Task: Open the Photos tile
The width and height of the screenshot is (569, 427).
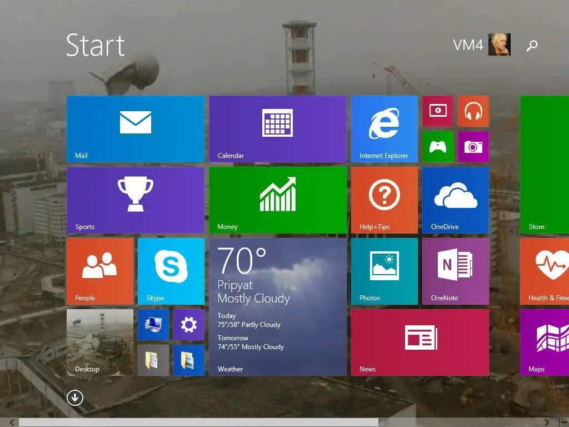Action: pos(385,271)
